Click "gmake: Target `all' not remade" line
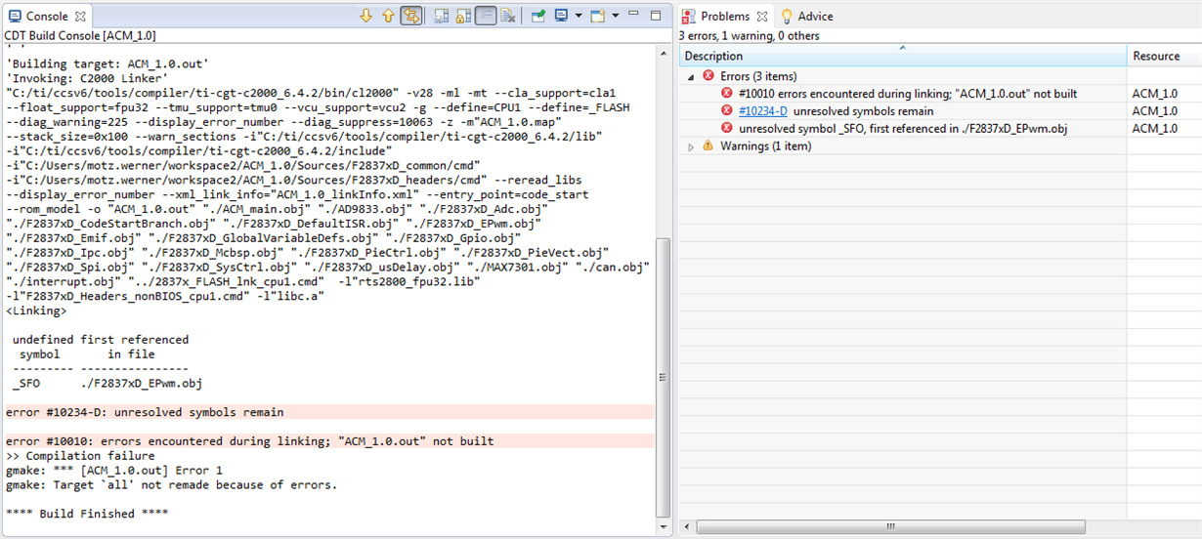Screen dimensions: 1202x539 [171, 485]
